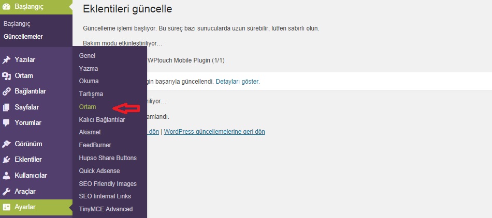492x218 pixels.
Task: Open the TinyMCE Advanced settings entry
Action: (106, 209)
